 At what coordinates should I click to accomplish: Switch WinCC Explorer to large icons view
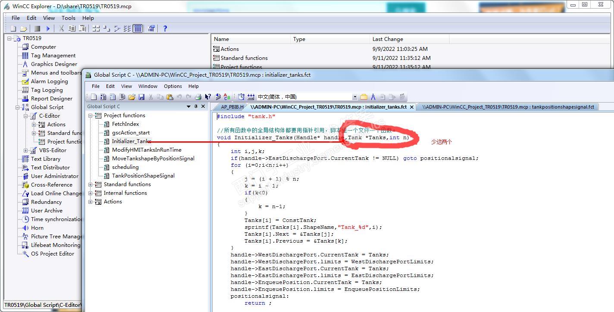(96, 28)
